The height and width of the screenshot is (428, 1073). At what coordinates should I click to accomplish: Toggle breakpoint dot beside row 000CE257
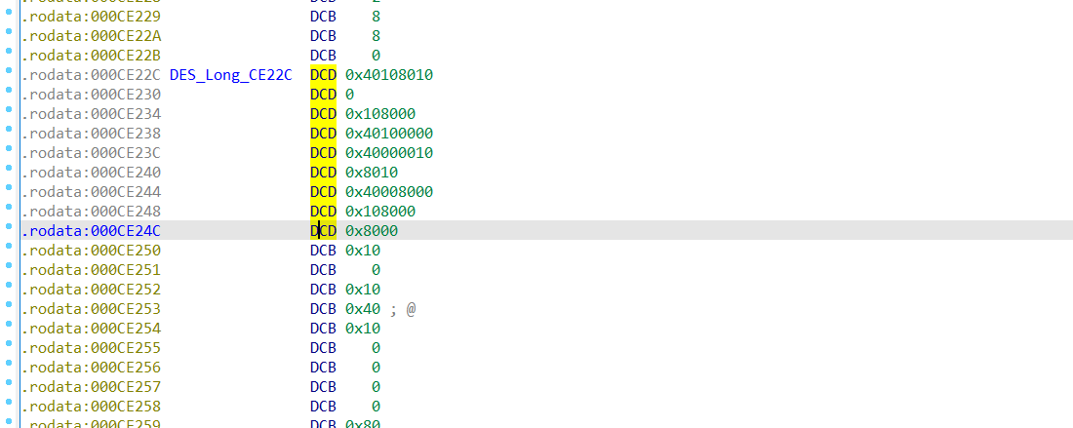[9, 383]
